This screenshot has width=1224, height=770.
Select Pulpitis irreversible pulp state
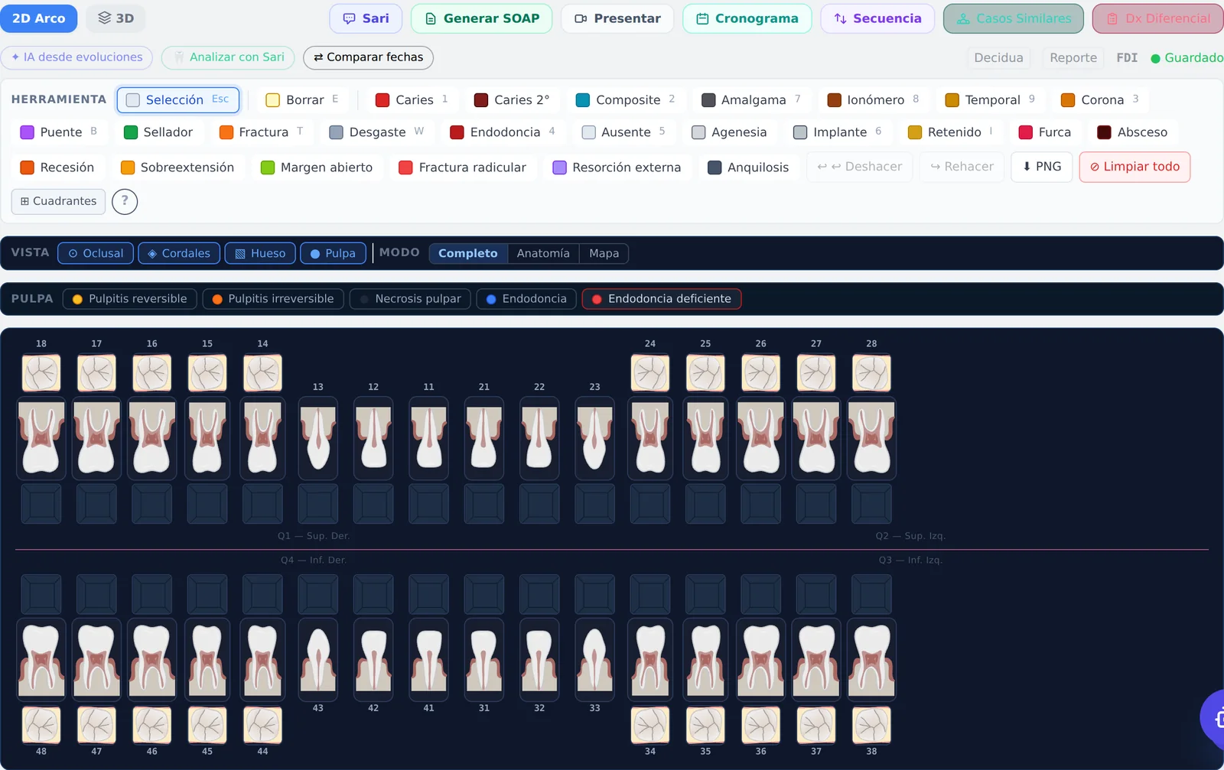coord(273,299)
